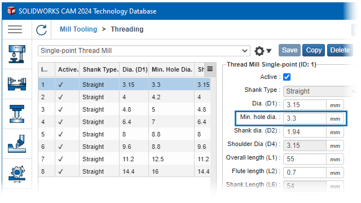Click the 12.5 min hole dia cell
Image resolution: width=361 pixels, height=203 pixels.
tap(171, 159)
